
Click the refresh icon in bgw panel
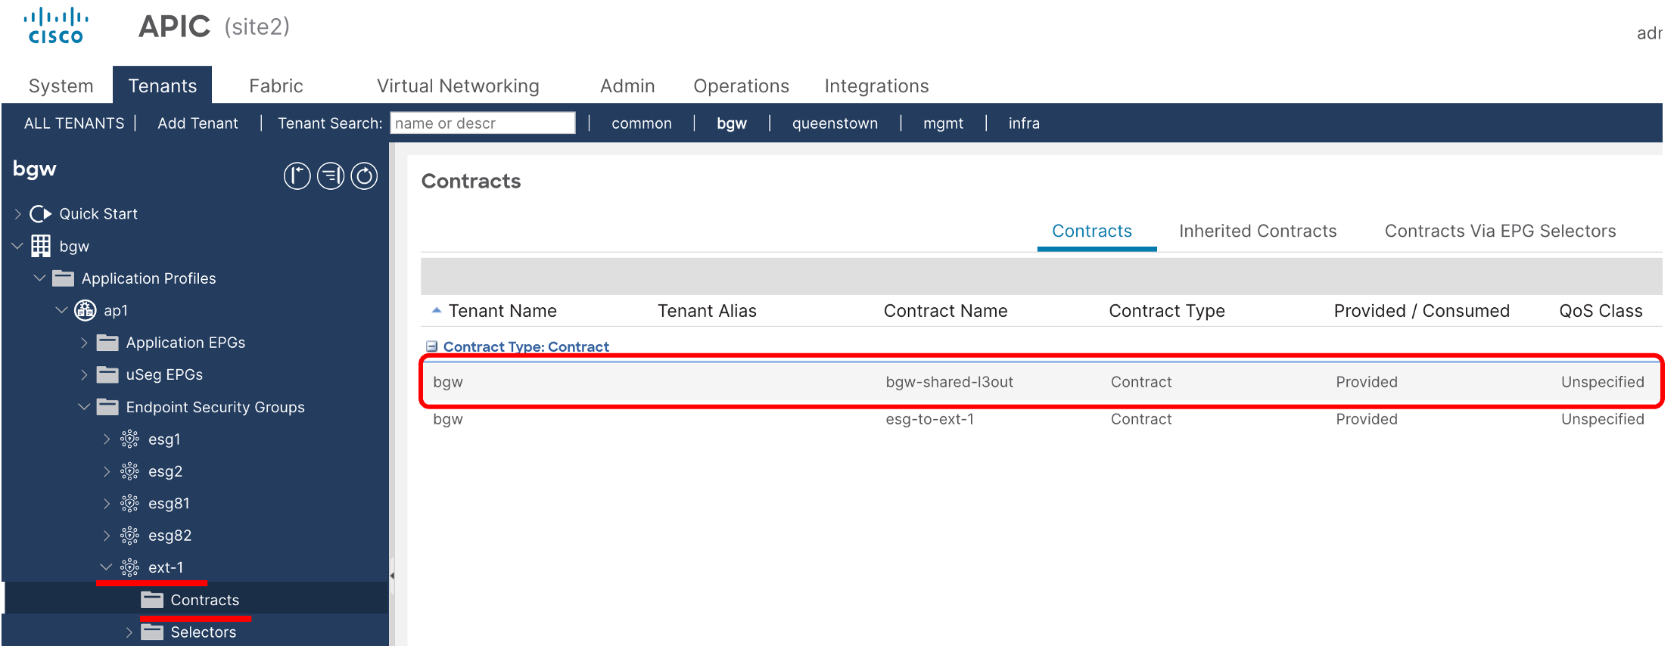(x=364, y=176)
